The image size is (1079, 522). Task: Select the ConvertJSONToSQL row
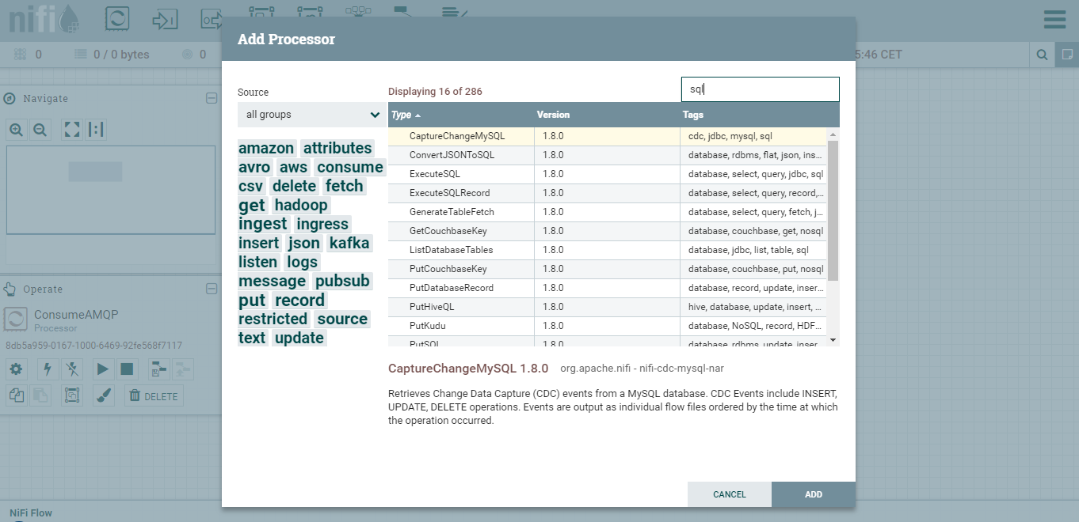coord(608,155)
